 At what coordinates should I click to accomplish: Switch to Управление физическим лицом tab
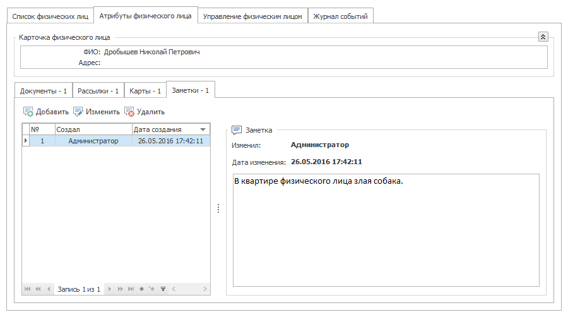pyautogui.click(x=252, y=16)
